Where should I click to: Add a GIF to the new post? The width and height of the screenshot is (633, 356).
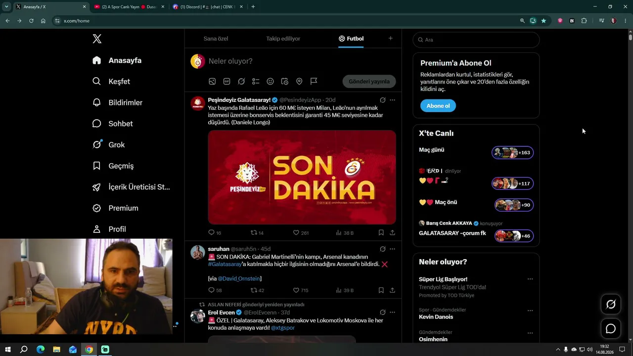(x=227, y=81)
